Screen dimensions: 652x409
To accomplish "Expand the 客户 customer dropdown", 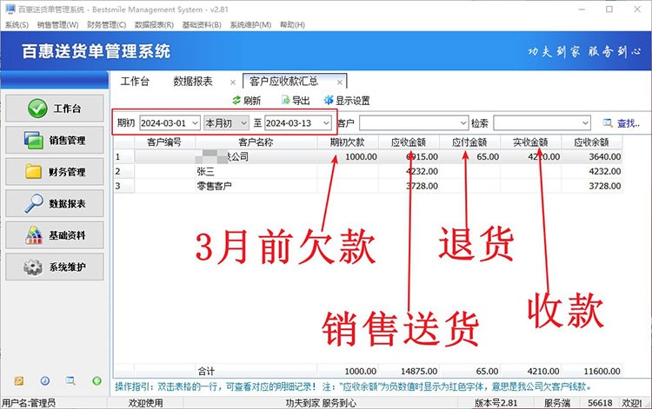I will (x=463, y=123).
